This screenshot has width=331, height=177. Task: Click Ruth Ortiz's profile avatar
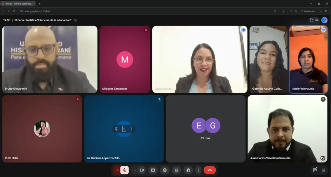coord(42,129)
